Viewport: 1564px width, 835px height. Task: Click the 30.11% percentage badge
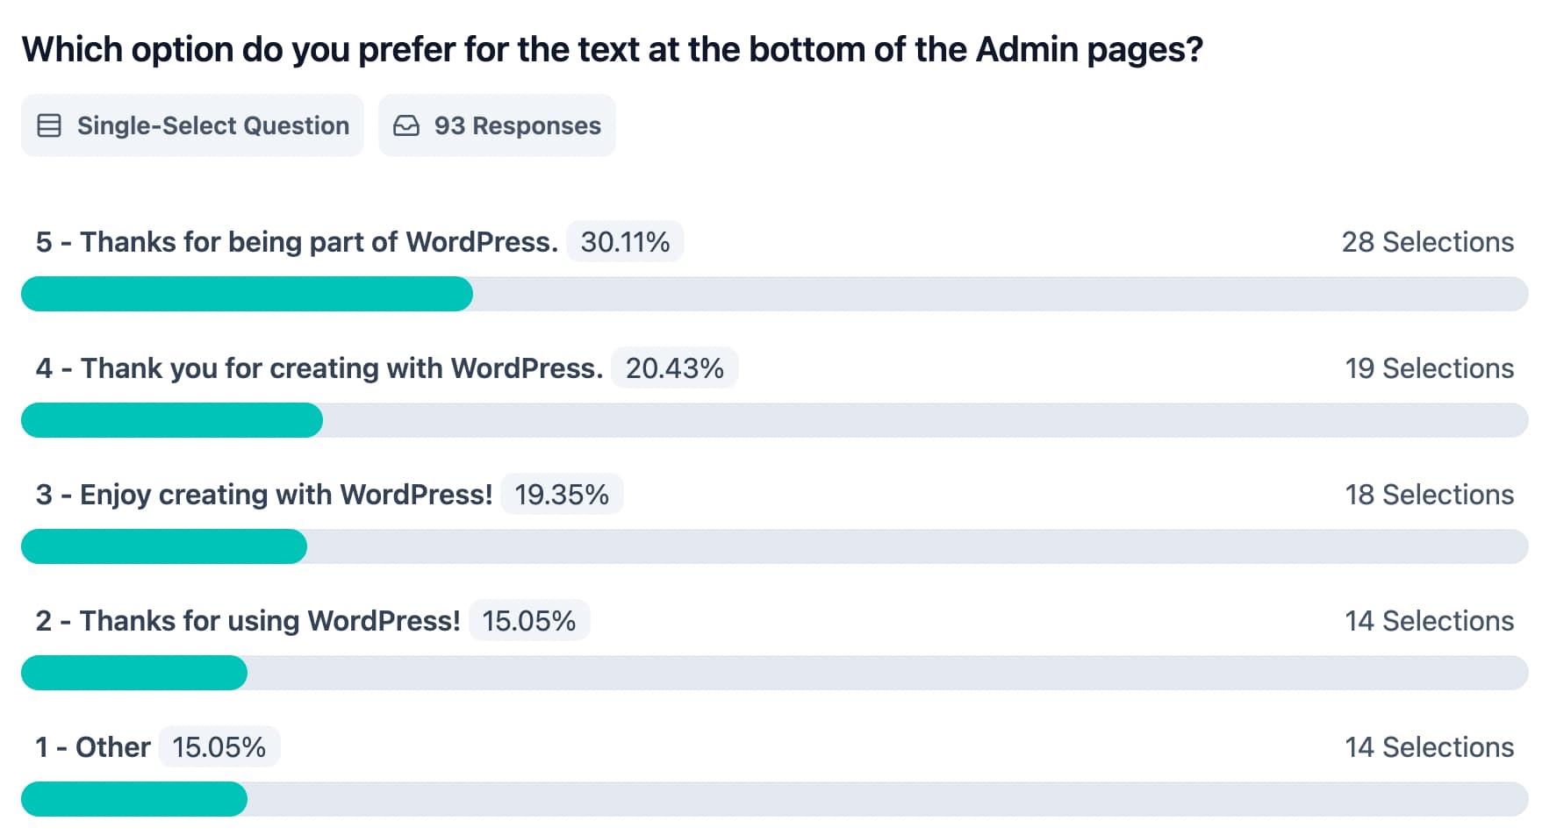click(625, 242)
